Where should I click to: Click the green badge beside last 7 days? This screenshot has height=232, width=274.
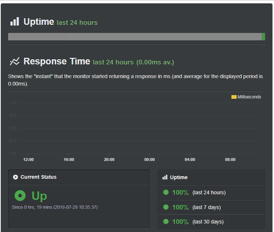[x=166, y=207]
